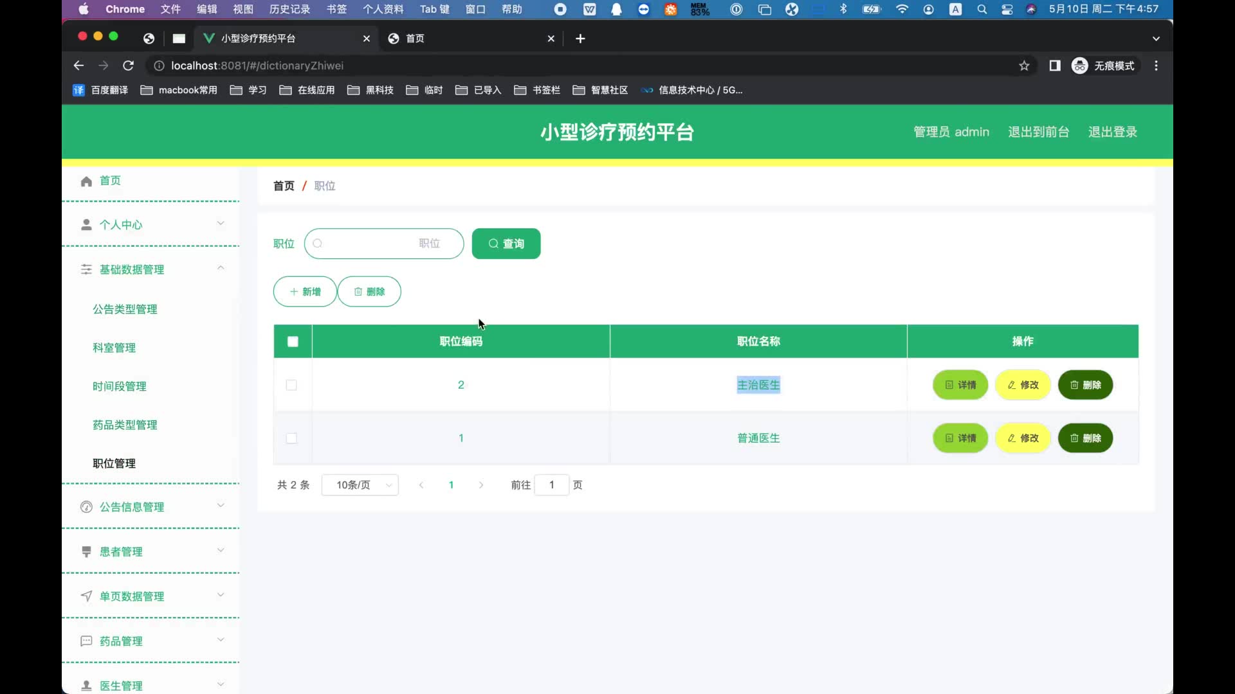
Task: Open Chrome side panel icon
Action: [1055, 66]
